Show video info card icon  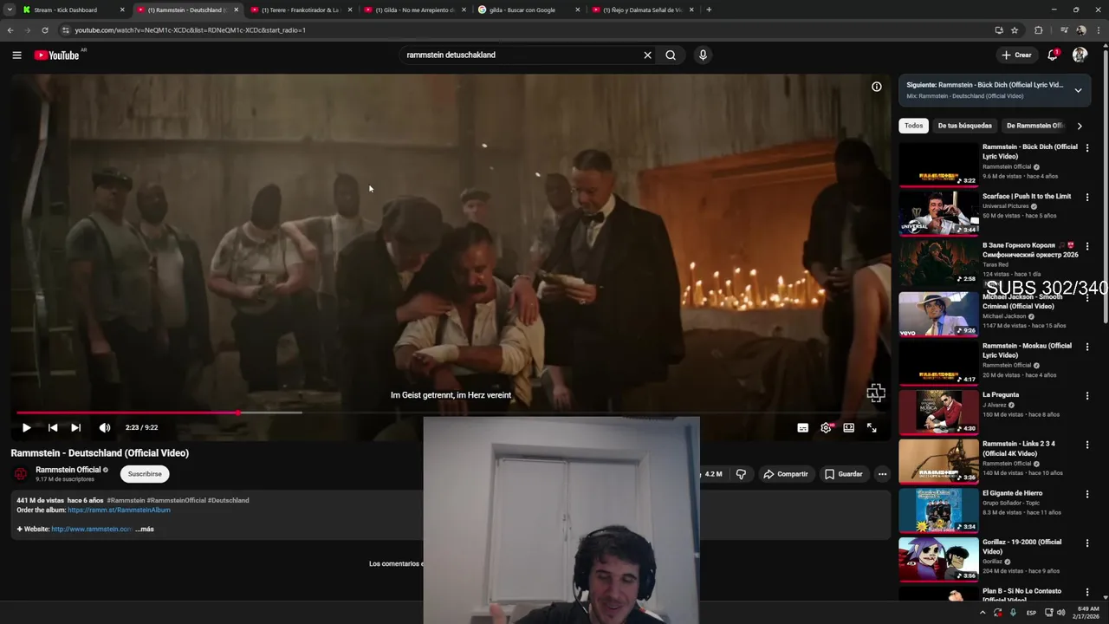(877, 87)
